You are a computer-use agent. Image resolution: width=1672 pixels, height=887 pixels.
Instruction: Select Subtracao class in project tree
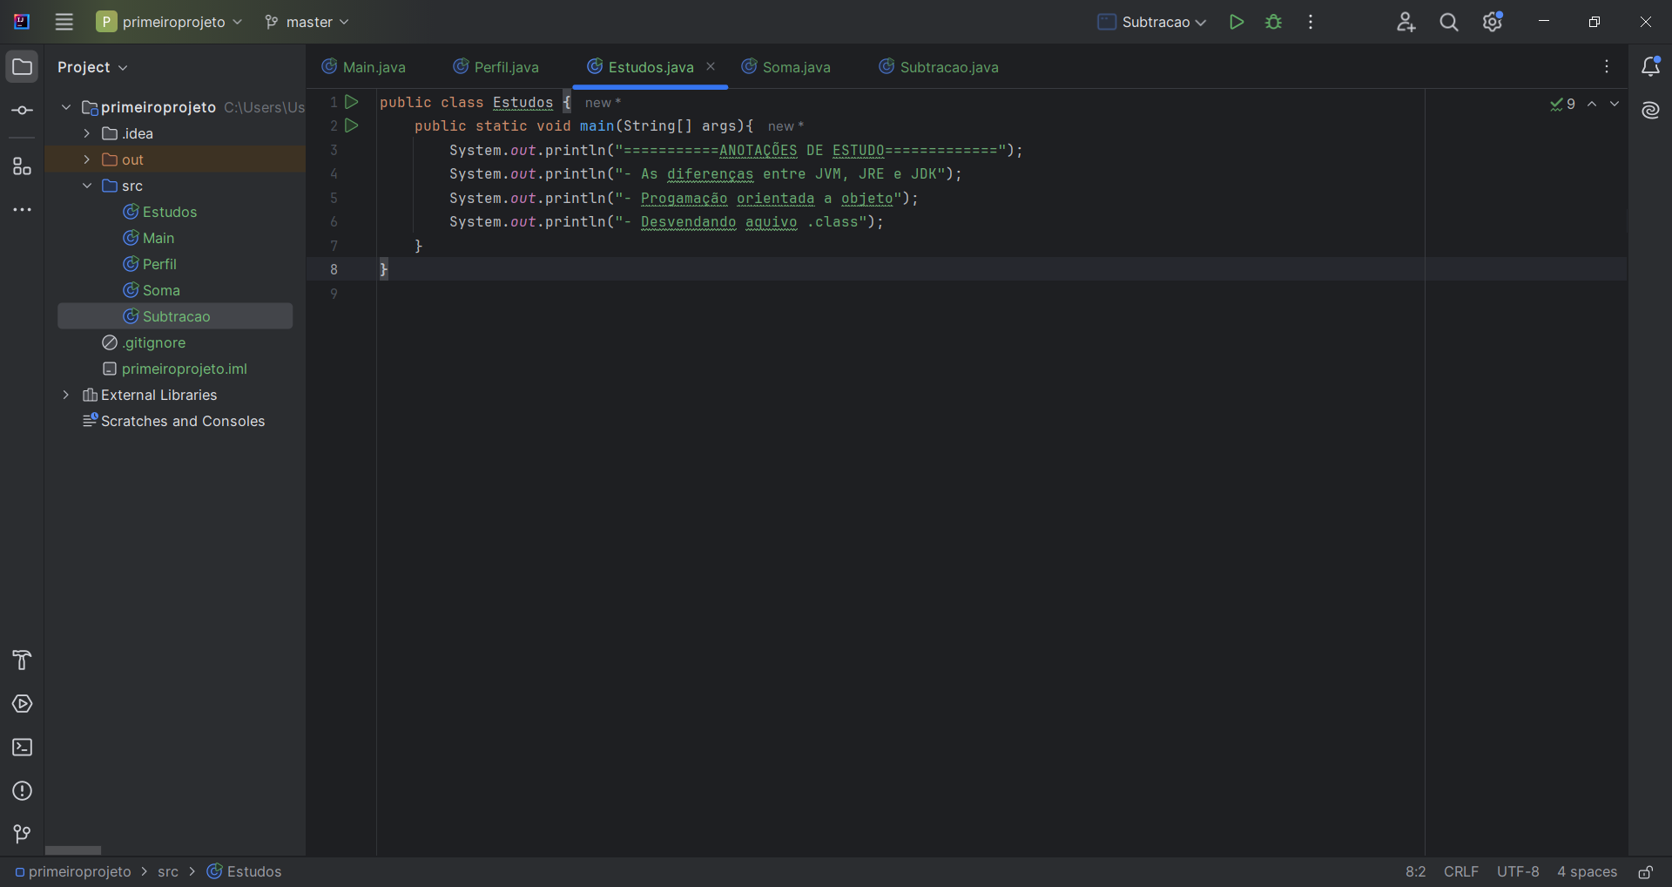tap(175, 316)
